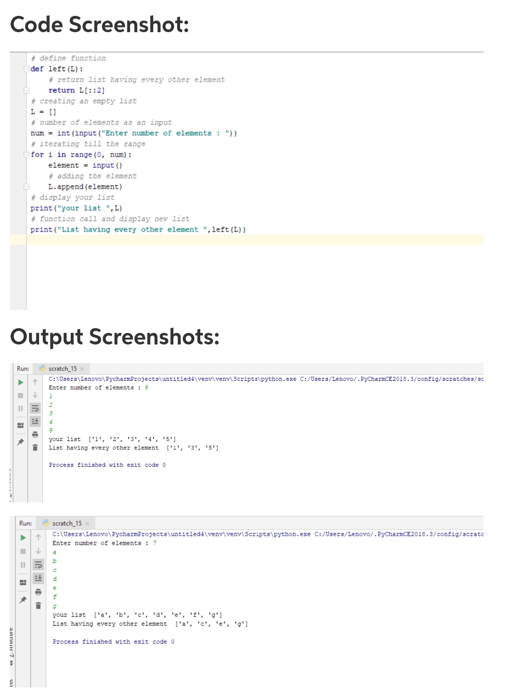
Task: Click the 'element = input()' code line
Action: pyautogui.click(x=85, y=165)
